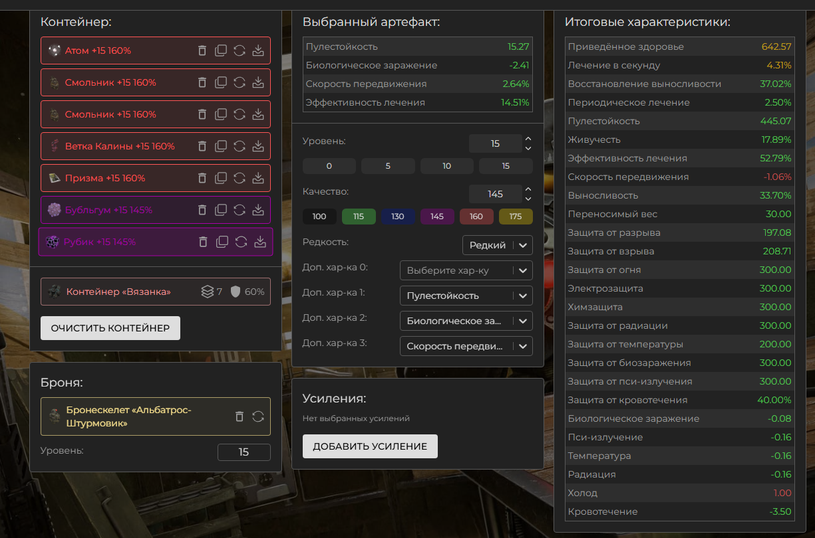Click the ДОБАВИТЬ УСИЛЕНИЕ button

click(x=369, y=446)
